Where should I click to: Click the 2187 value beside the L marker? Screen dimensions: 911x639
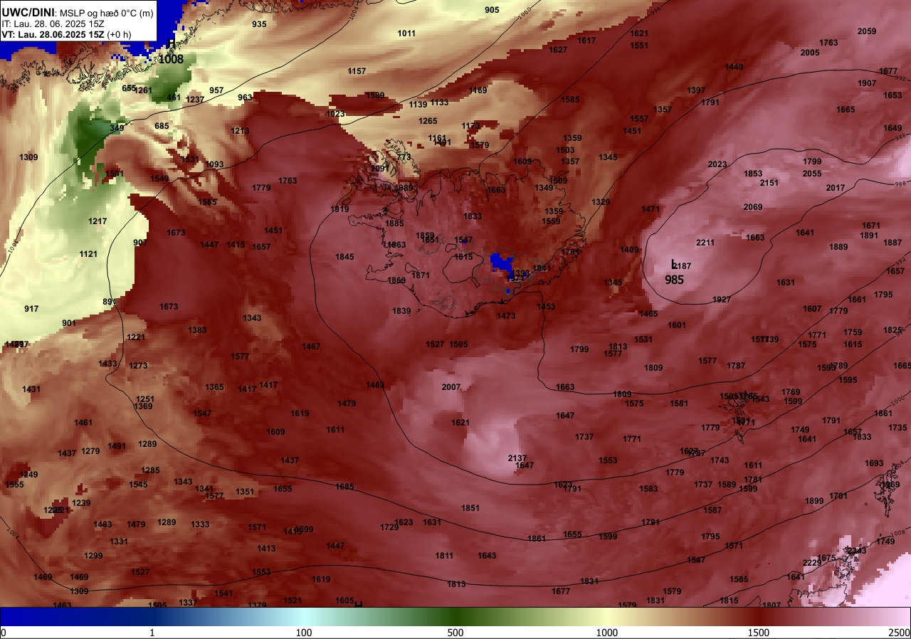pos(682,265)
